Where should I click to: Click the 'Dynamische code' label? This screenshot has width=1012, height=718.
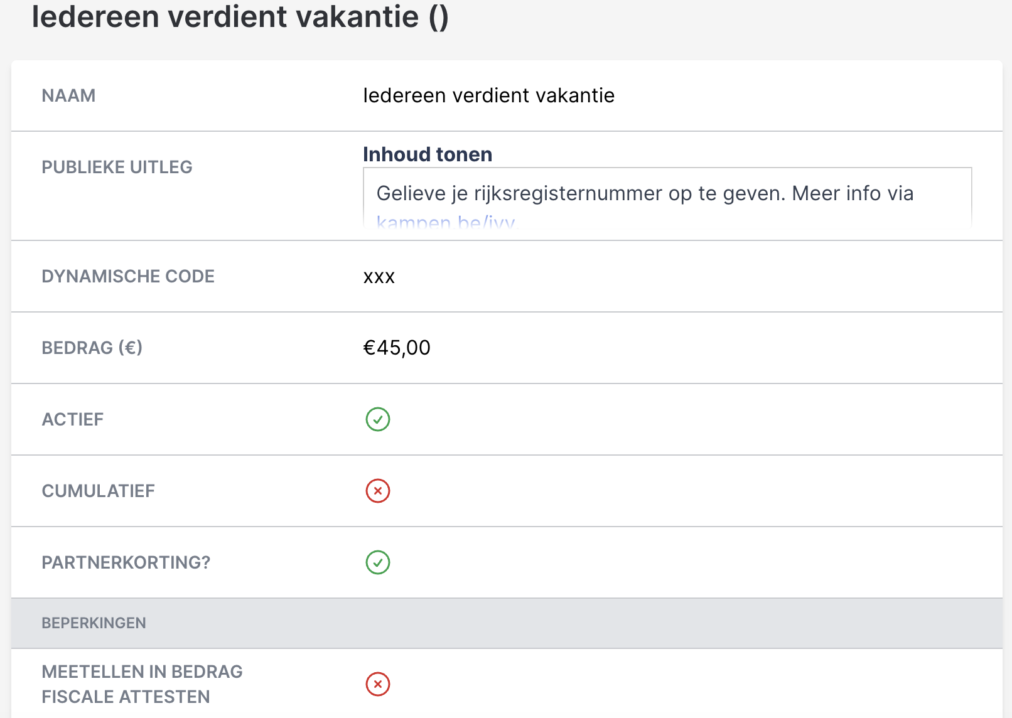pyautogui.click(x=128, y=276)
